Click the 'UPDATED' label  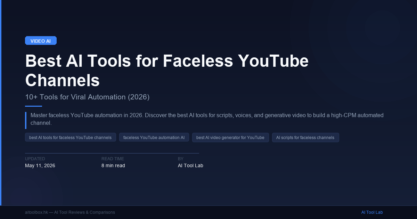(x=35, y=159)
